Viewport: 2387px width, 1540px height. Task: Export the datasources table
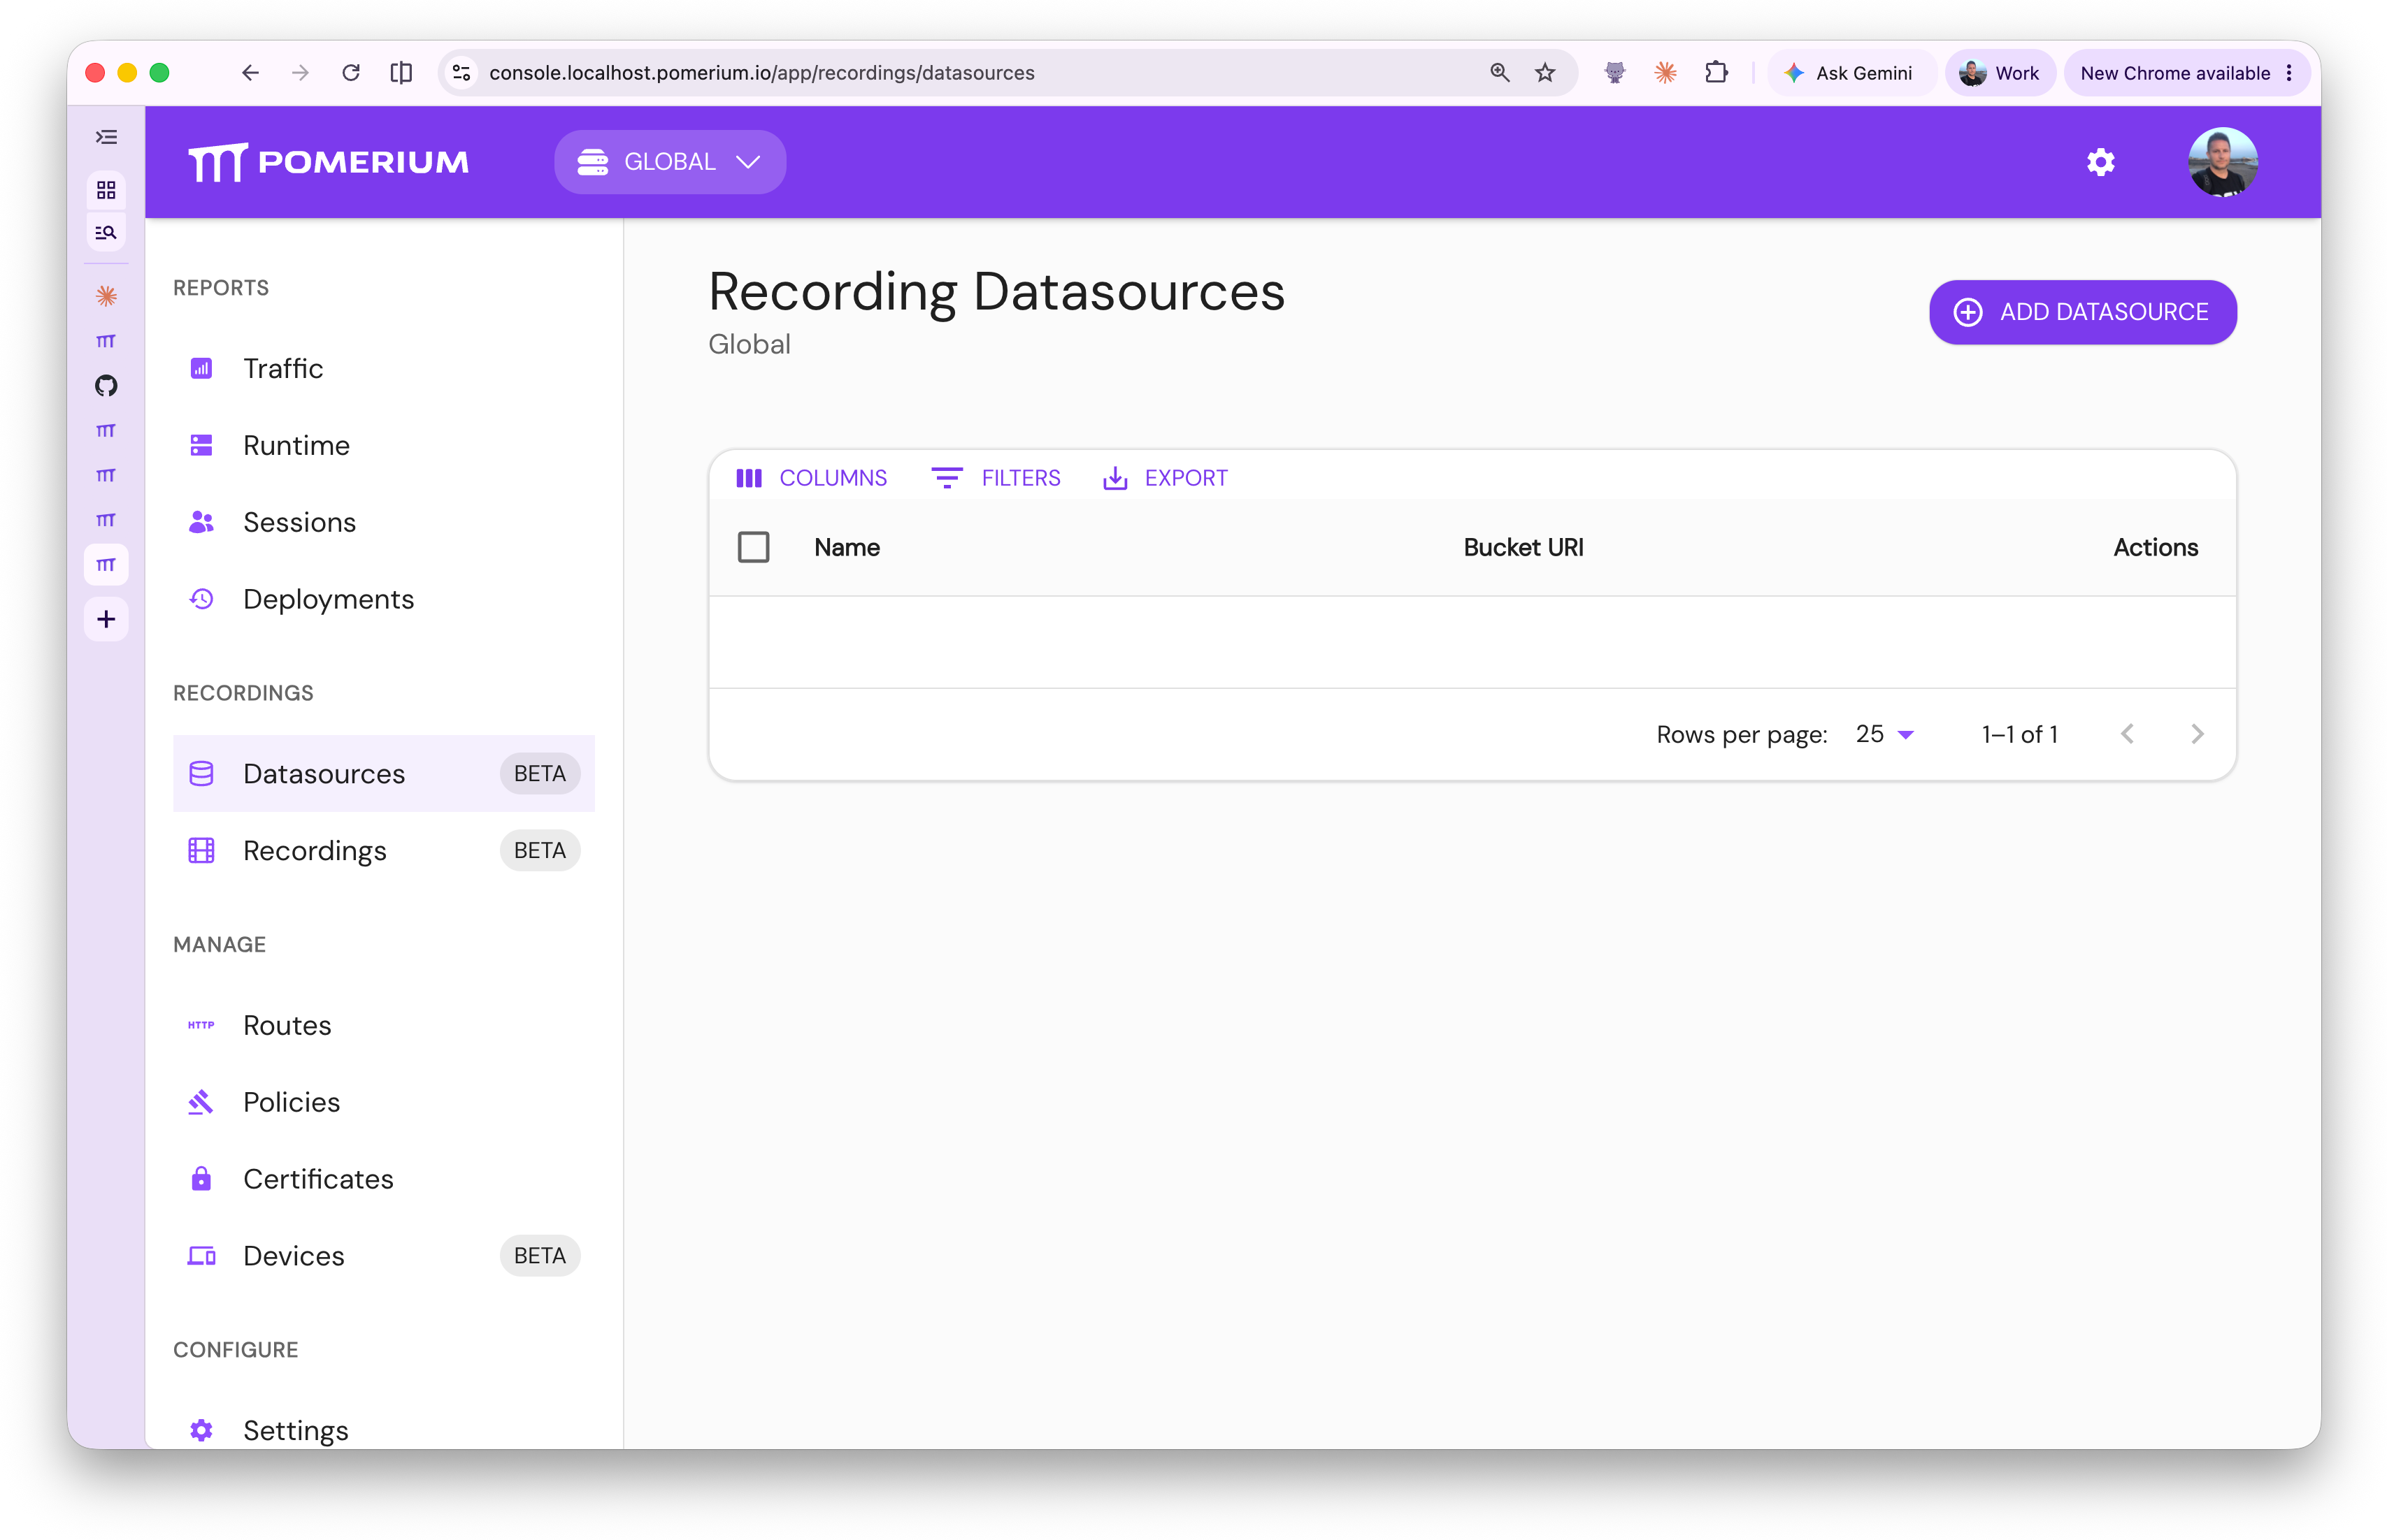coord(1165,478)
